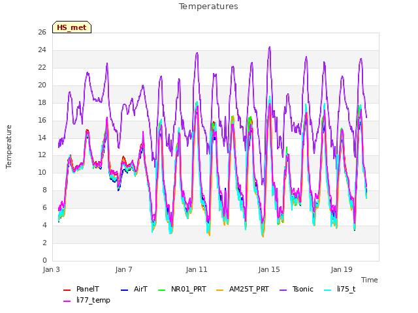The width and height of the screenshot is (418, 313).
Task: Click the green NR01_PRT legend swatch
Action: pyautogui.click(x=162, y=290)
